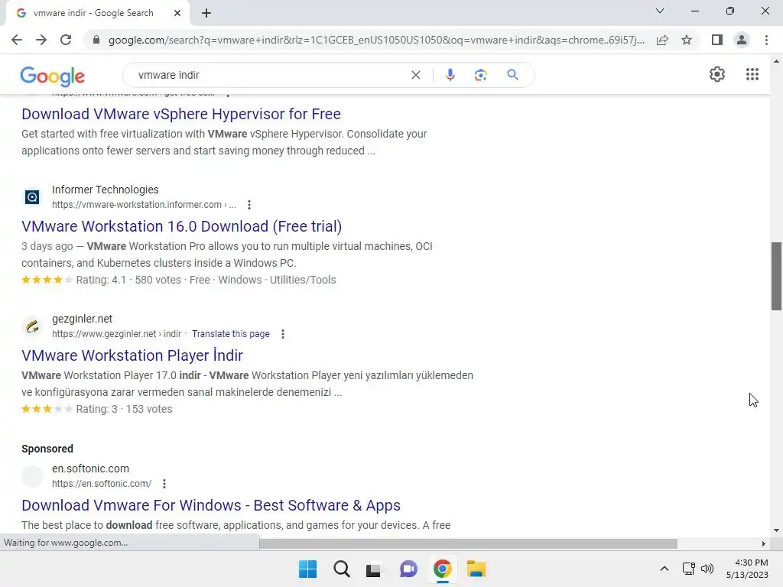Open Google quick settings gear
Viewport: 783px width, 587px height.
717,74
